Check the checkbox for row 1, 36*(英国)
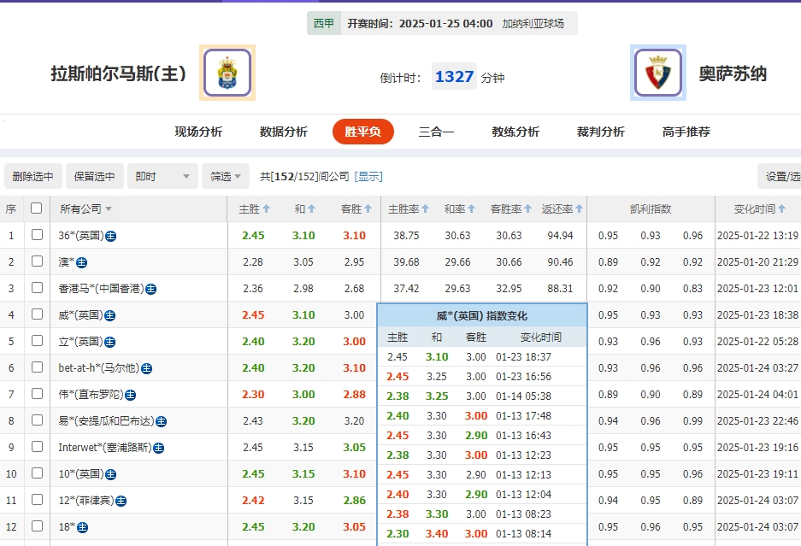 tap(36, 235)
